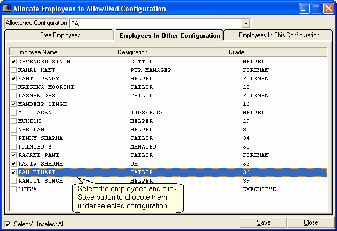337x231 pixels.
Task: Click the highlighted RAM BIHARI name
Action: pyautogui.click(x=37, y=172)
